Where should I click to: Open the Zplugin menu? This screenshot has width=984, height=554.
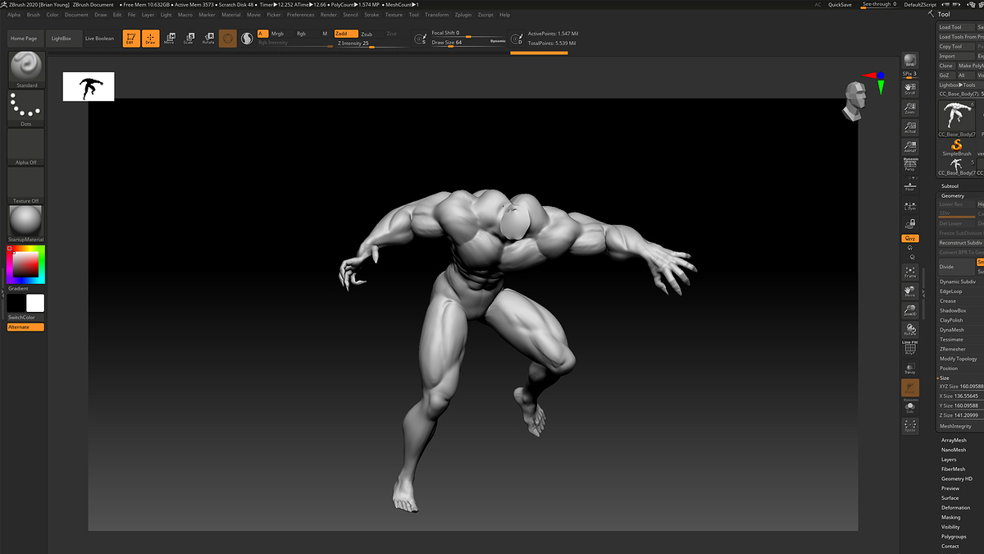[463, 15]
